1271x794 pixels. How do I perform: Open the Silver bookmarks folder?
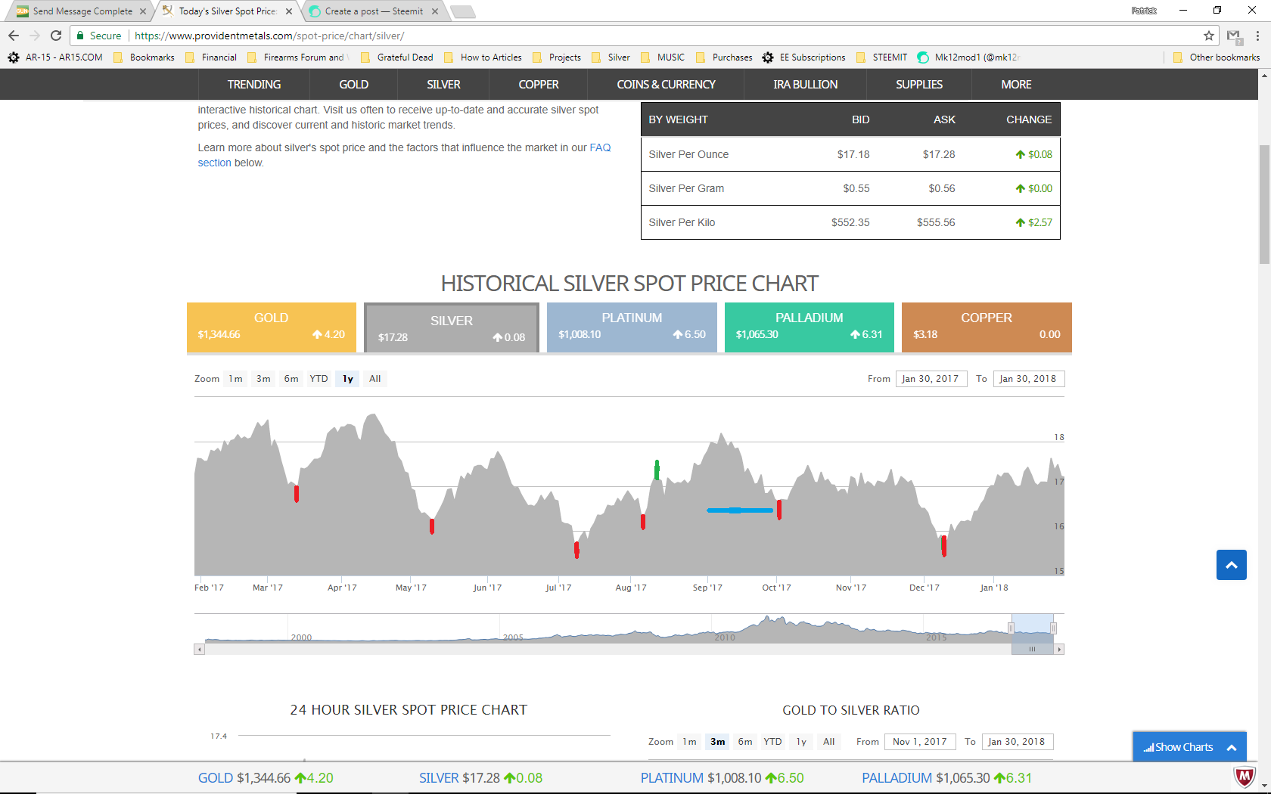tap(611, 57)
